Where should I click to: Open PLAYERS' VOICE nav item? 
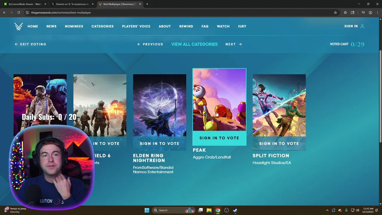(136, 26)
